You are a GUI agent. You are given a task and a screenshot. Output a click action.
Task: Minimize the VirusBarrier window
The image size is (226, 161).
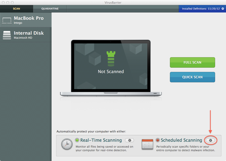(8, 2)
